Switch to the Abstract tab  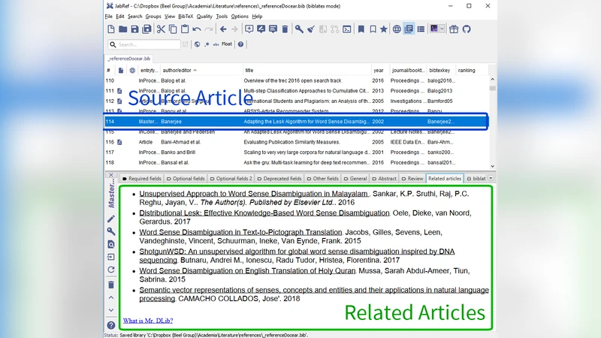point(385,179)
